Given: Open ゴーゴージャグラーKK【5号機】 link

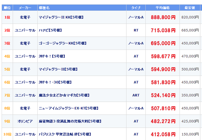Looking at the screenshot, I should (63, 43).
